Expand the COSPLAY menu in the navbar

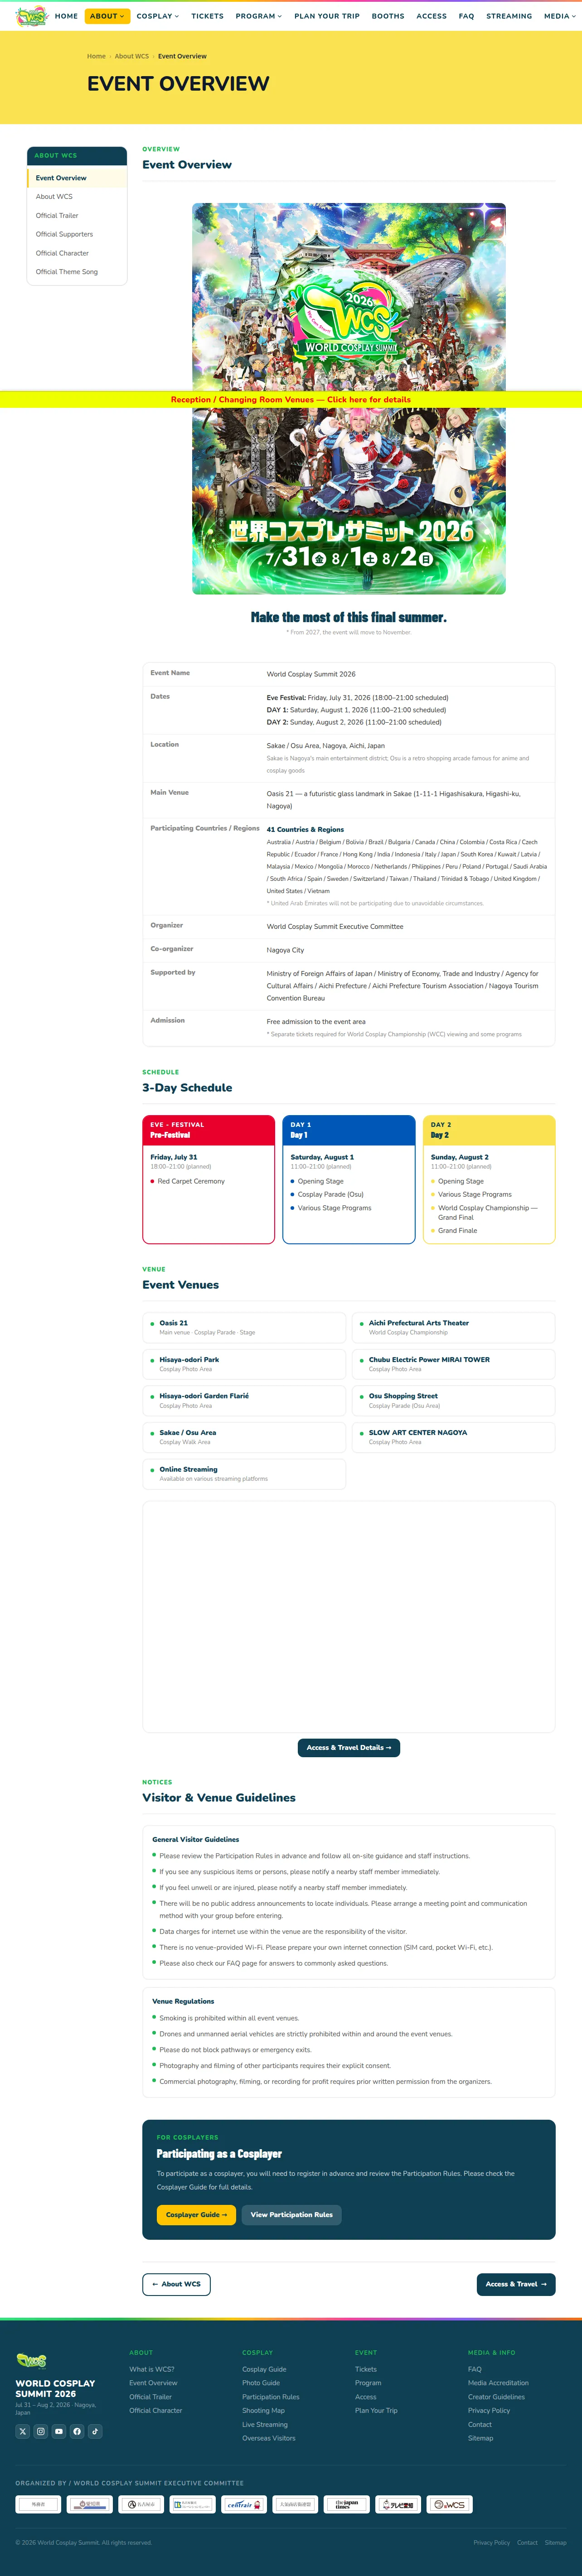click(158, 16)
